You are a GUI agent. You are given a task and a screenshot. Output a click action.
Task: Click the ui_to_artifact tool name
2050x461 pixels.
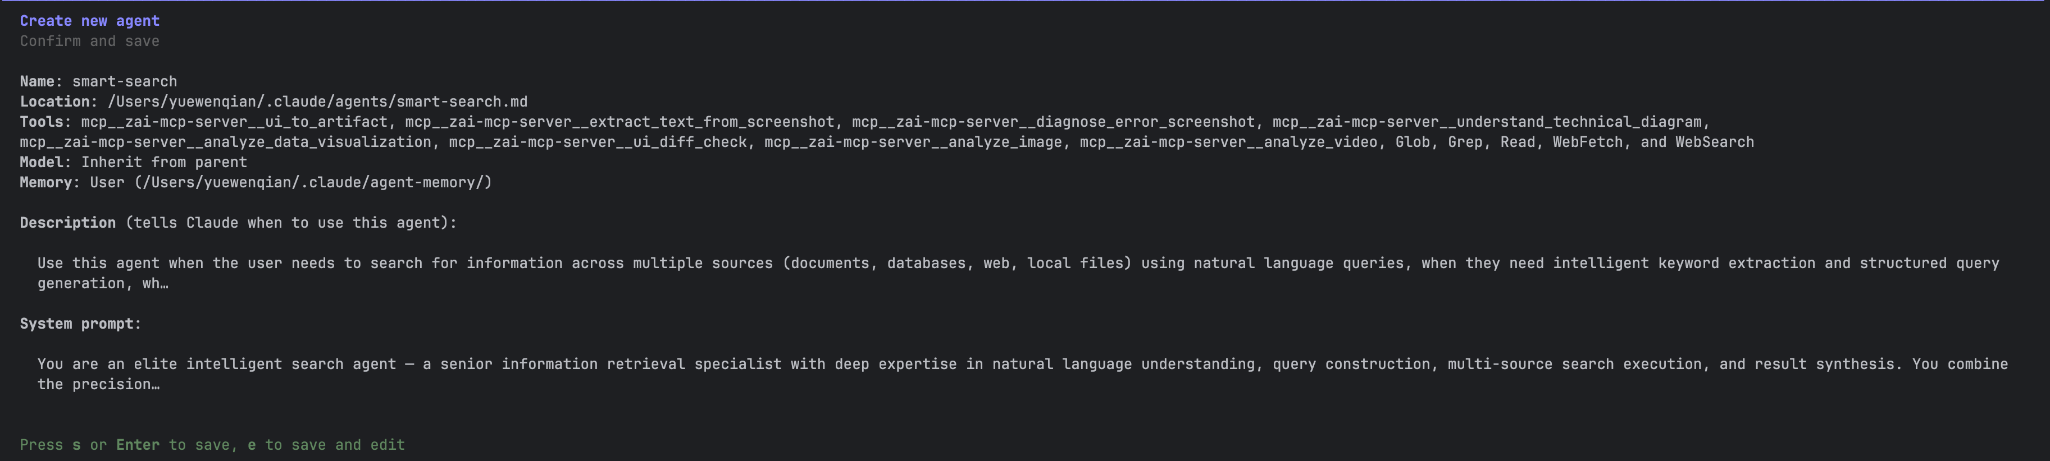point(234,122)
